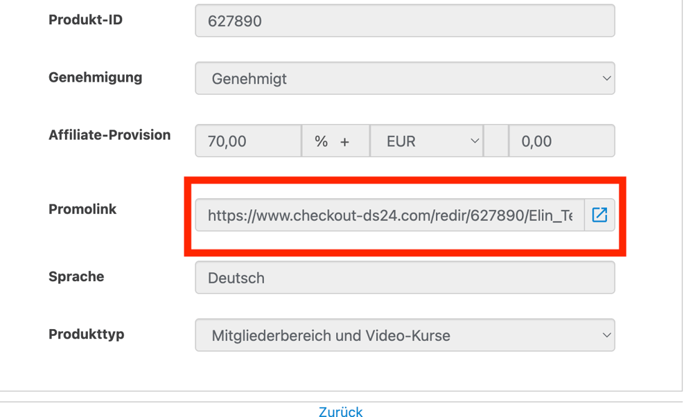This screenshot has height=417, width=693.
Task: Open the promolink in a new window
Action: tap(599, 215)
